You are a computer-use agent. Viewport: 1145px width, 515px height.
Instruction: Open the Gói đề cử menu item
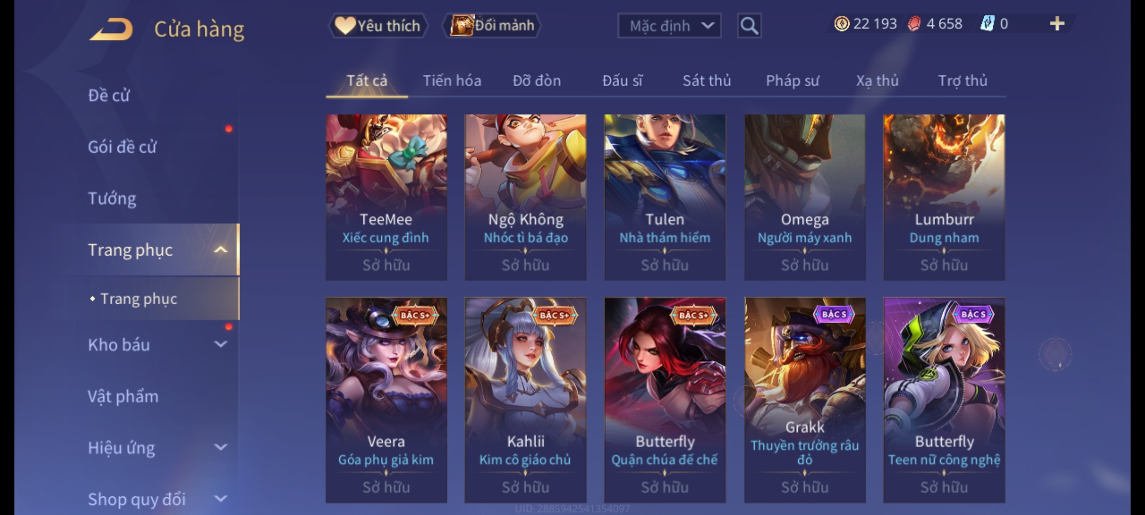pyautogui.click(x=122, y=147)
